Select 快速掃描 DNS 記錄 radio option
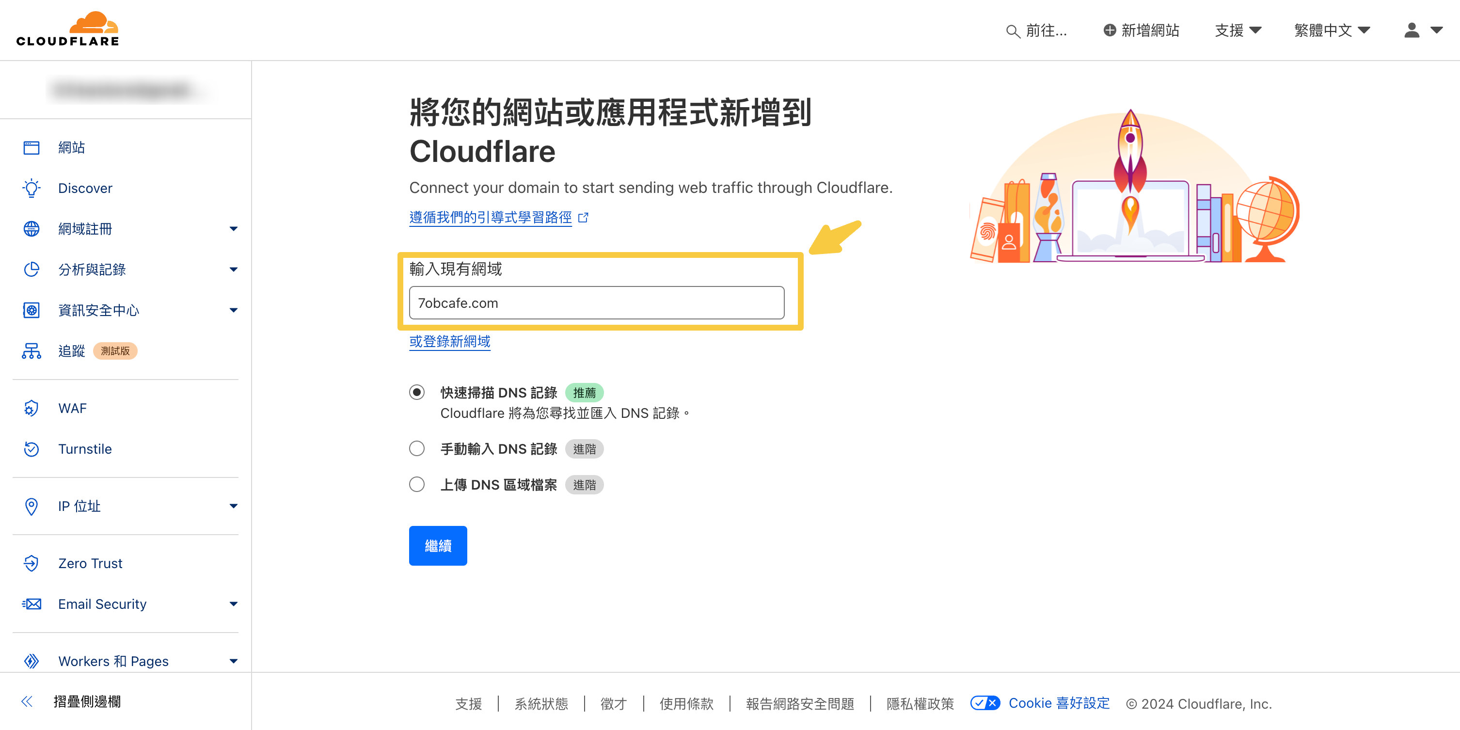1460x730 pixels. pyautogui.click(x=416, y=392)
